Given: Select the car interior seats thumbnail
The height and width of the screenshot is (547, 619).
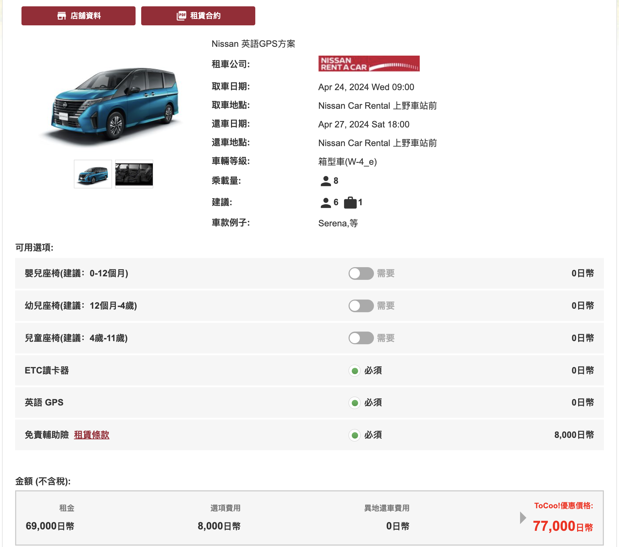Looking at the screenshot, I should point(134,174).
